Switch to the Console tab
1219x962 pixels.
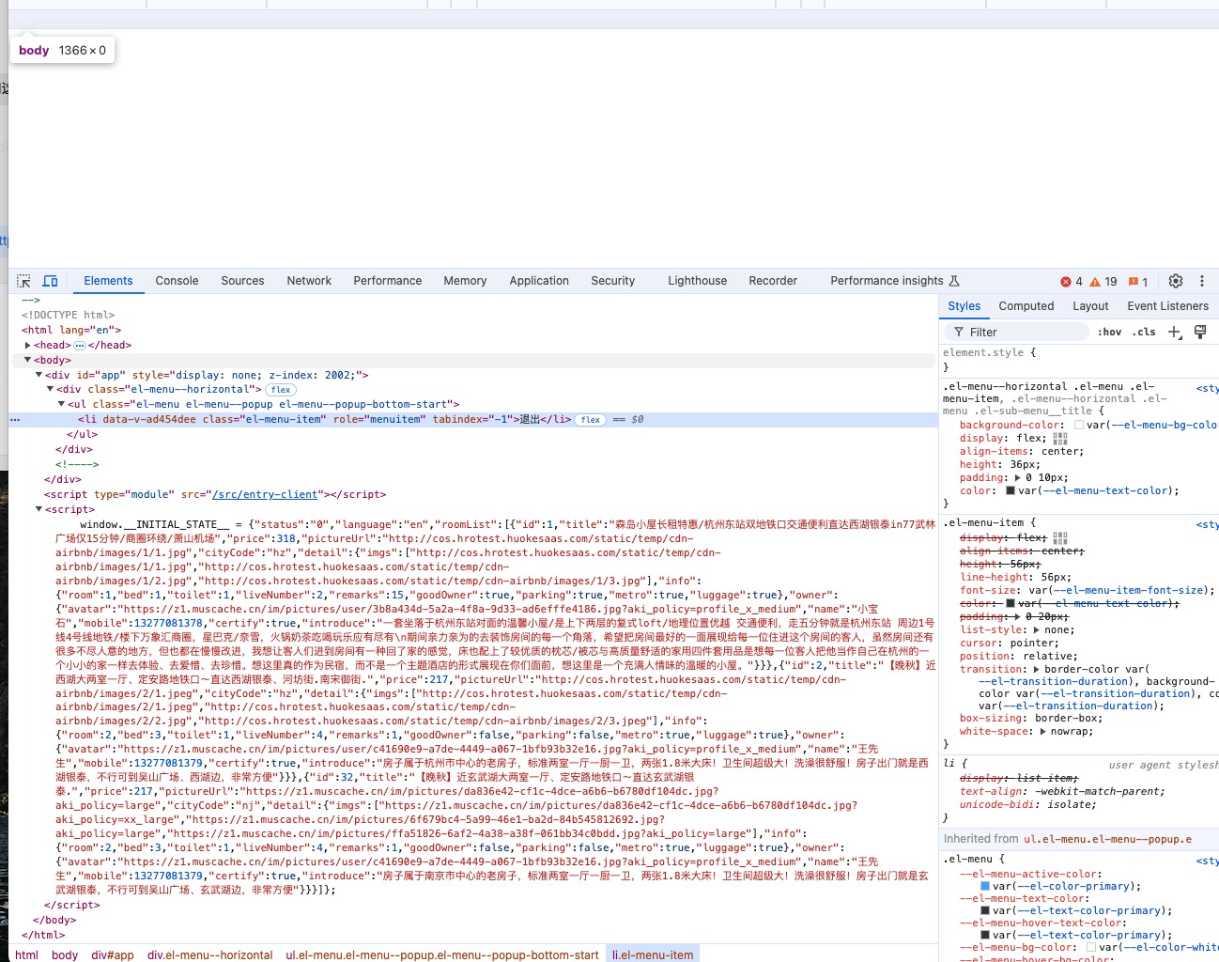[177, 281]
